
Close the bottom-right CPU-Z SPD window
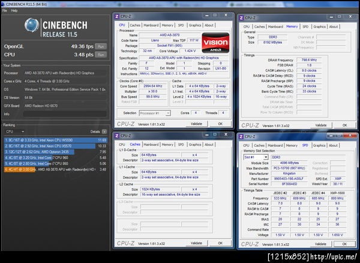click(350, 136)
